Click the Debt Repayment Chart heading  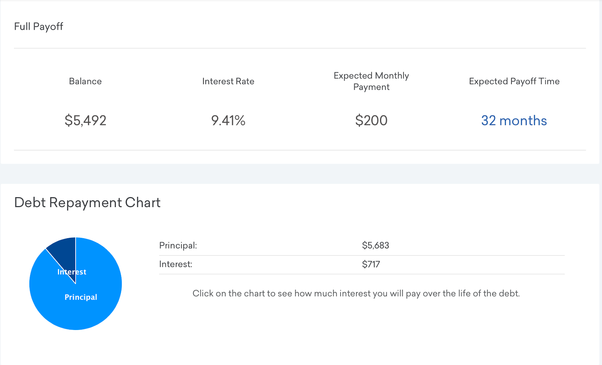87,203
